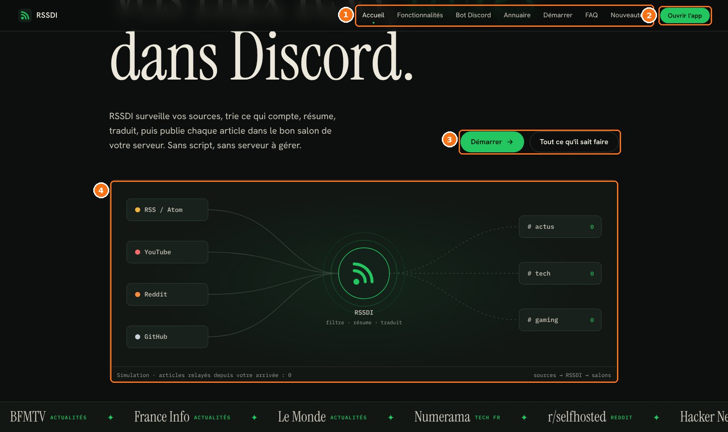
Task: Click Le Monde in the ticker
Action: (302, 417)
